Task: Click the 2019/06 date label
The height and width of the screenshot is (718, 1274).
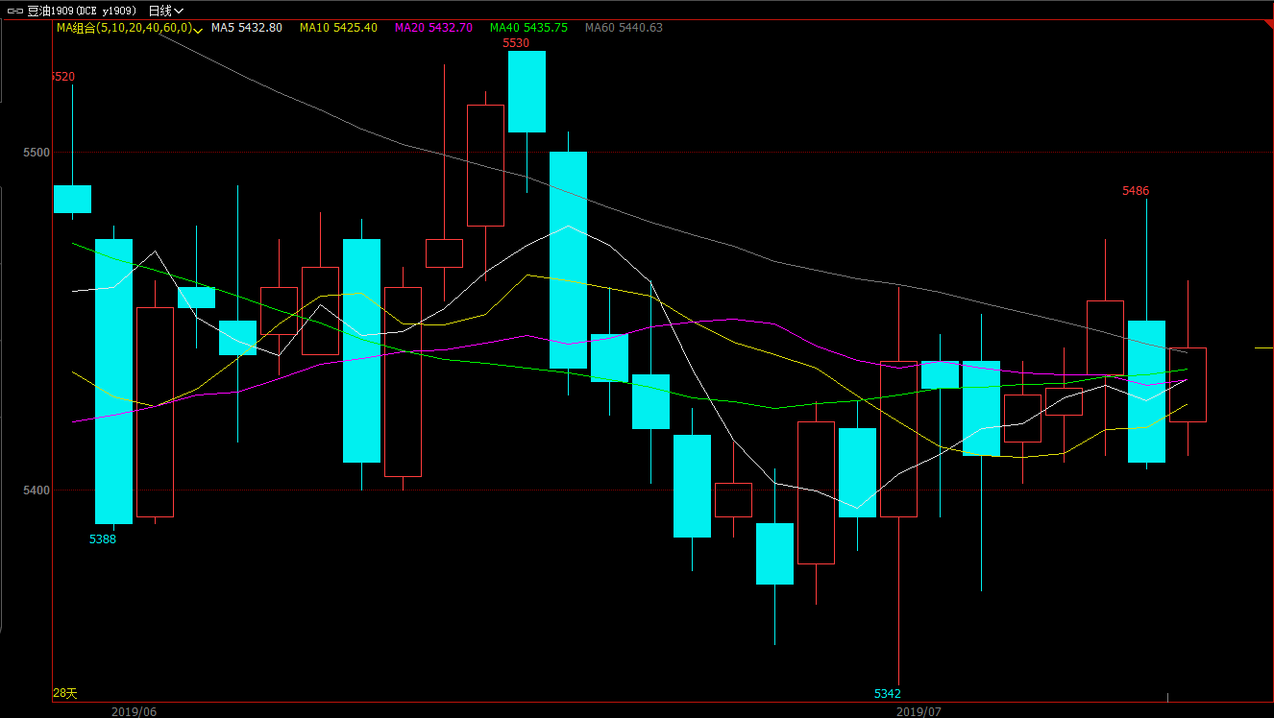Action: coord(134,711)
